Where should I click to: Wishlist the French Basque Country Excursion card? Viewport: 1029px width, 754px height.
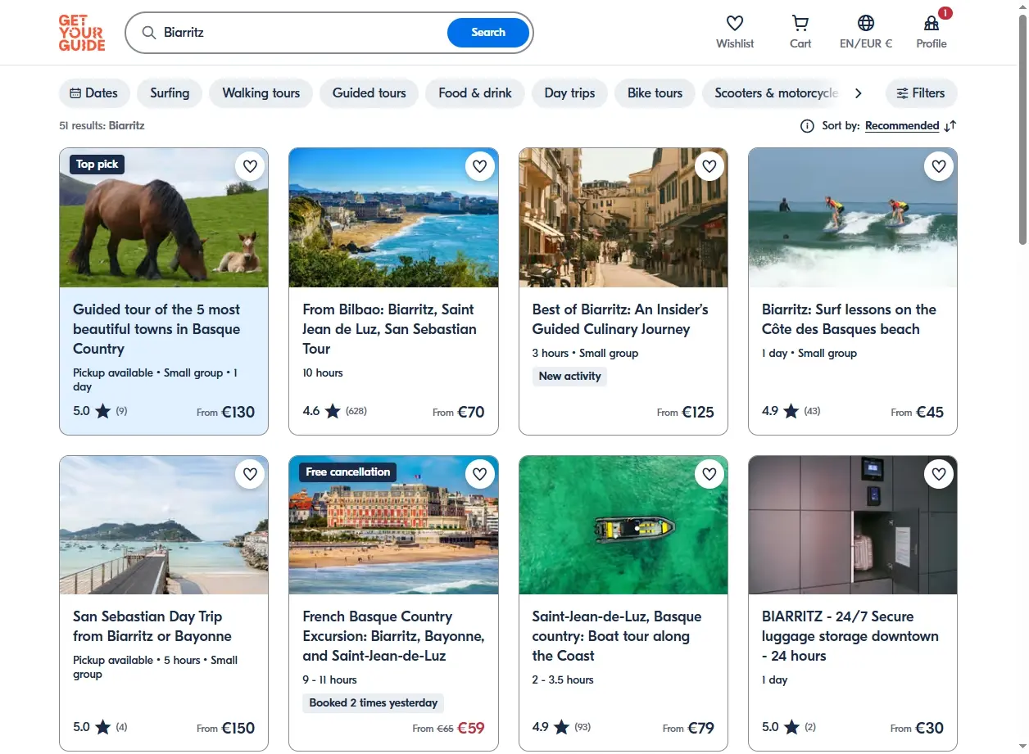480,474
